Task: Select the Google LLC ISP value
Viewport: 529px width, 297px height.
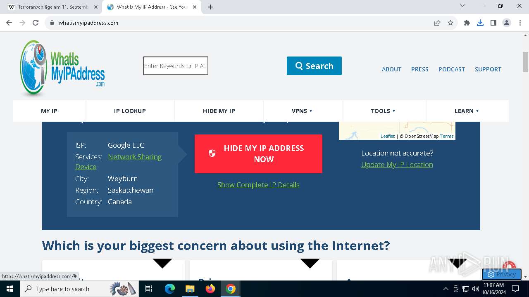Action: coord(126,145)
